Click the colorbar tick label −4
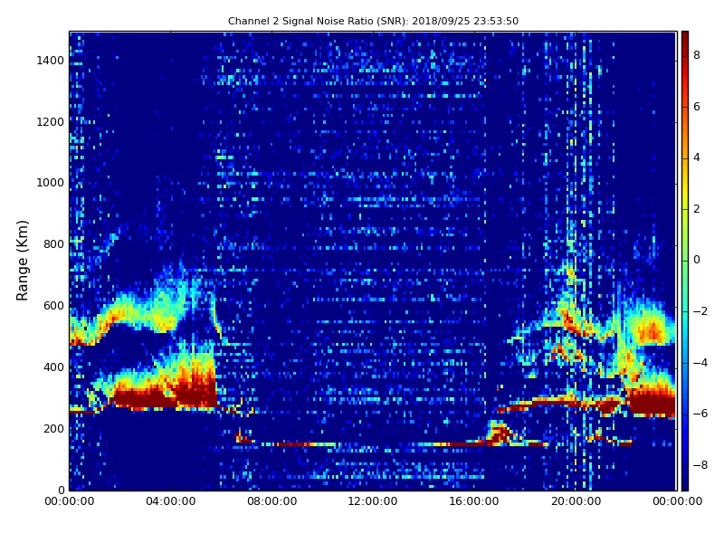This screenshot has height=543, width=724. 700,363
